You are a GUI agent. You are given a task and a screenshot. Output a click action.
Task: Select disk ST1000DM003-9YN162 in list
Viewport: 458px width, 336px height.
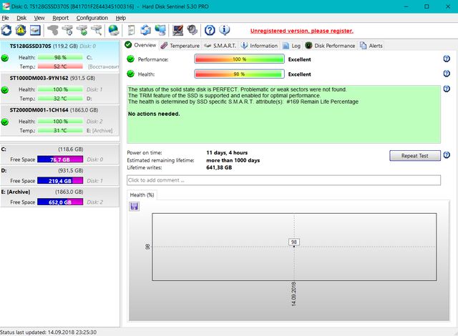tap(60, 89)
